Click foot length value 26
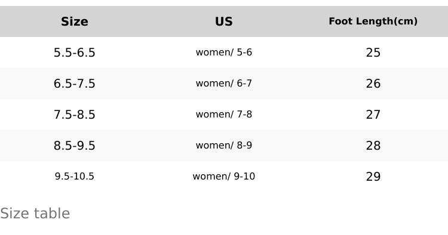 [x=373, y=84]
